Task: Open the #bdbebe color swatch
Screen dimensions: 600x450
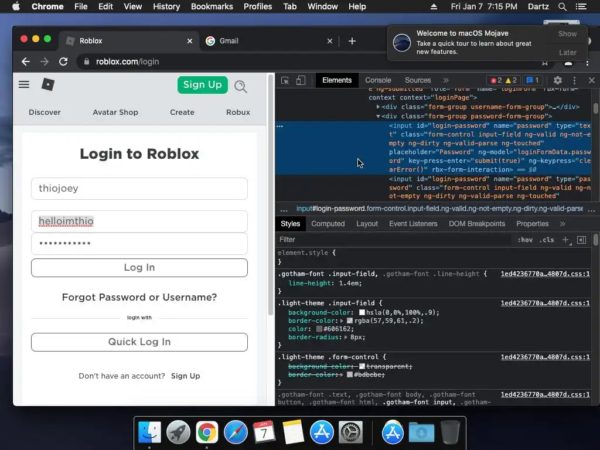Action: 350,374
